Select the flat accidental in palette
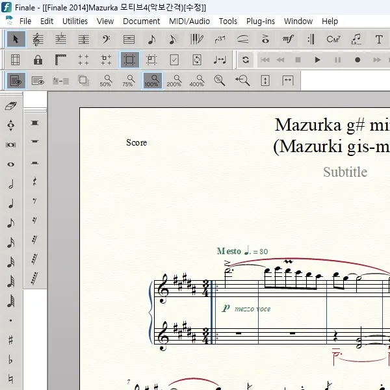 [10, 359]
